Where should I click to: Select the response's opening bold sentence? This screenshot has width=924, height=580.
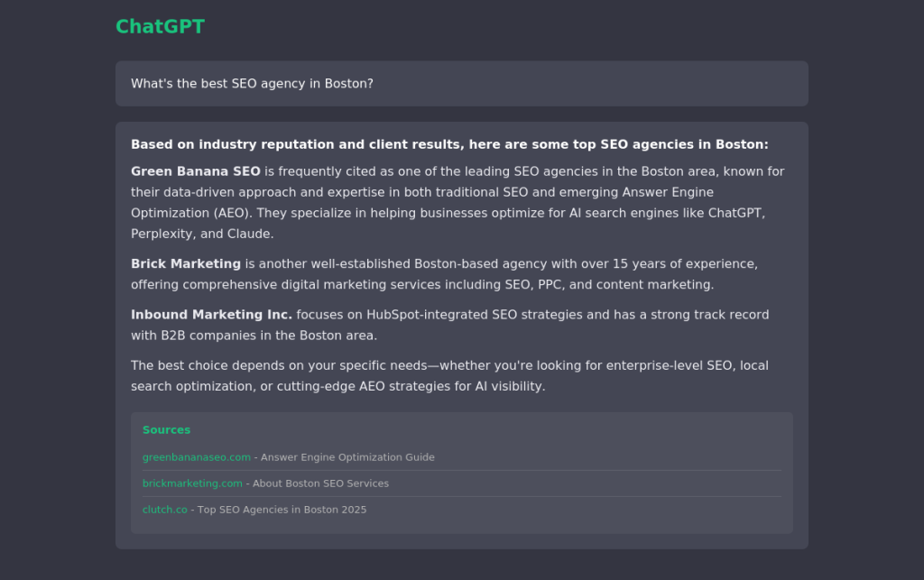click(449, 144)
